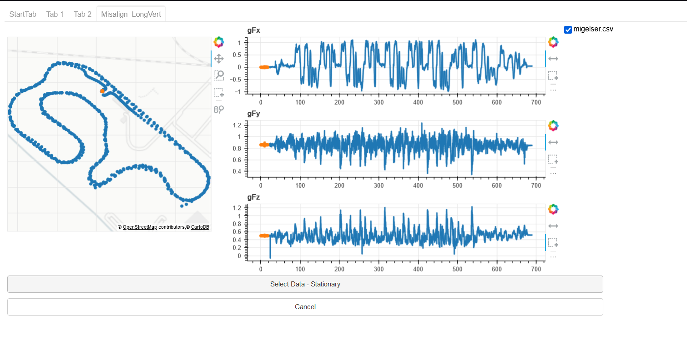Click the Cancel button
Image resolution: width=687 pixels, height=351 pixels.
(x=305, y=307)
